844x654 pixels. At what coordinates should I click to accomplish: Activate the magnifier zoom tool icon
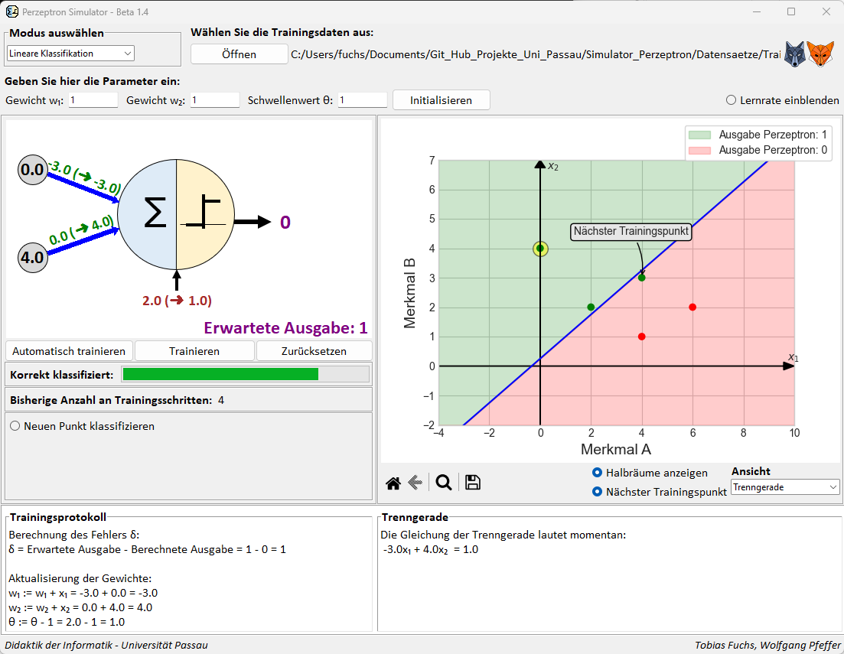pos(444,483)
